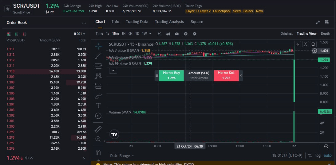This screenshot has width=336, height=165.
Task: Select the 1H interval
Action: [124, 33]
